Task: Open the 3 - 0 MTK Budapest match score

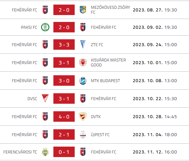Action: (64, 80)
